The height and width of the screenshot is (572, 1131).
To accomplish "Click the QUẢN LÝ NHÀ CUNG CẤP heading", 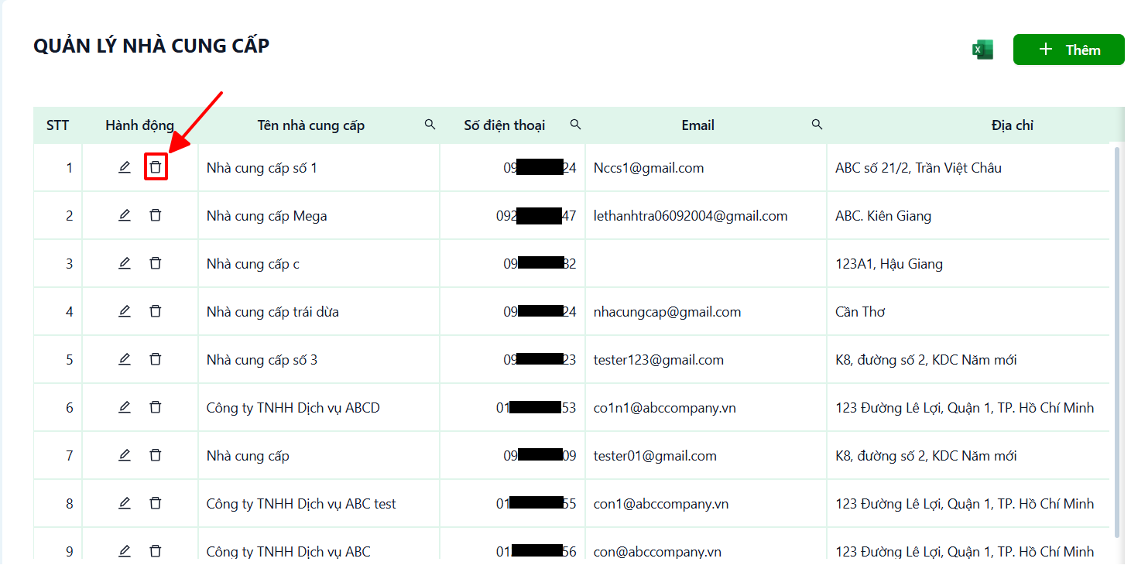I will 152,46.
